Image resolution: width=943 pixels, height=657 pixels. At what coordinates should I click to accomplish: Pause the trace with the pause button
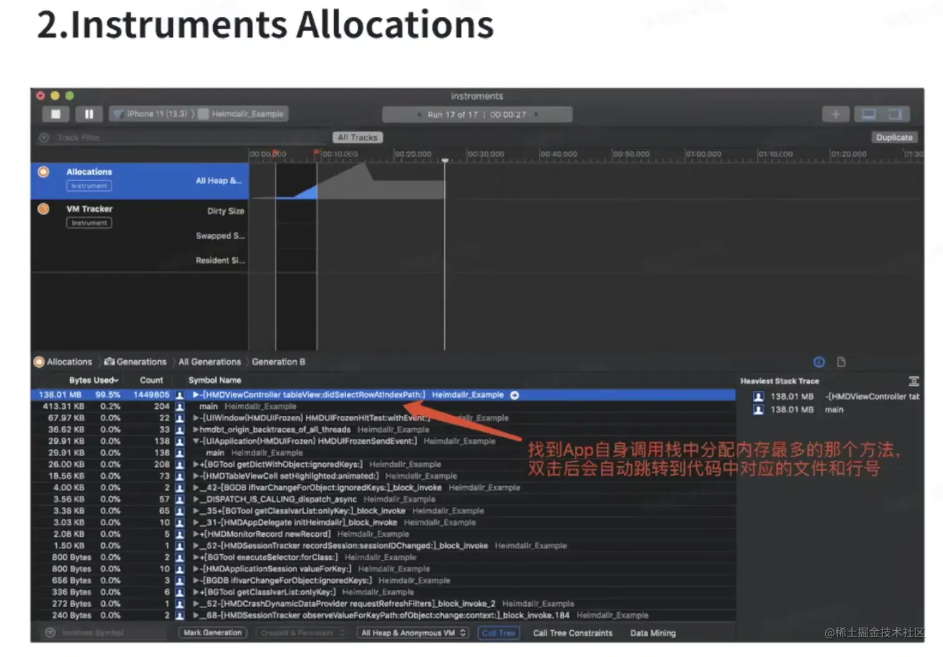(89, 114)
